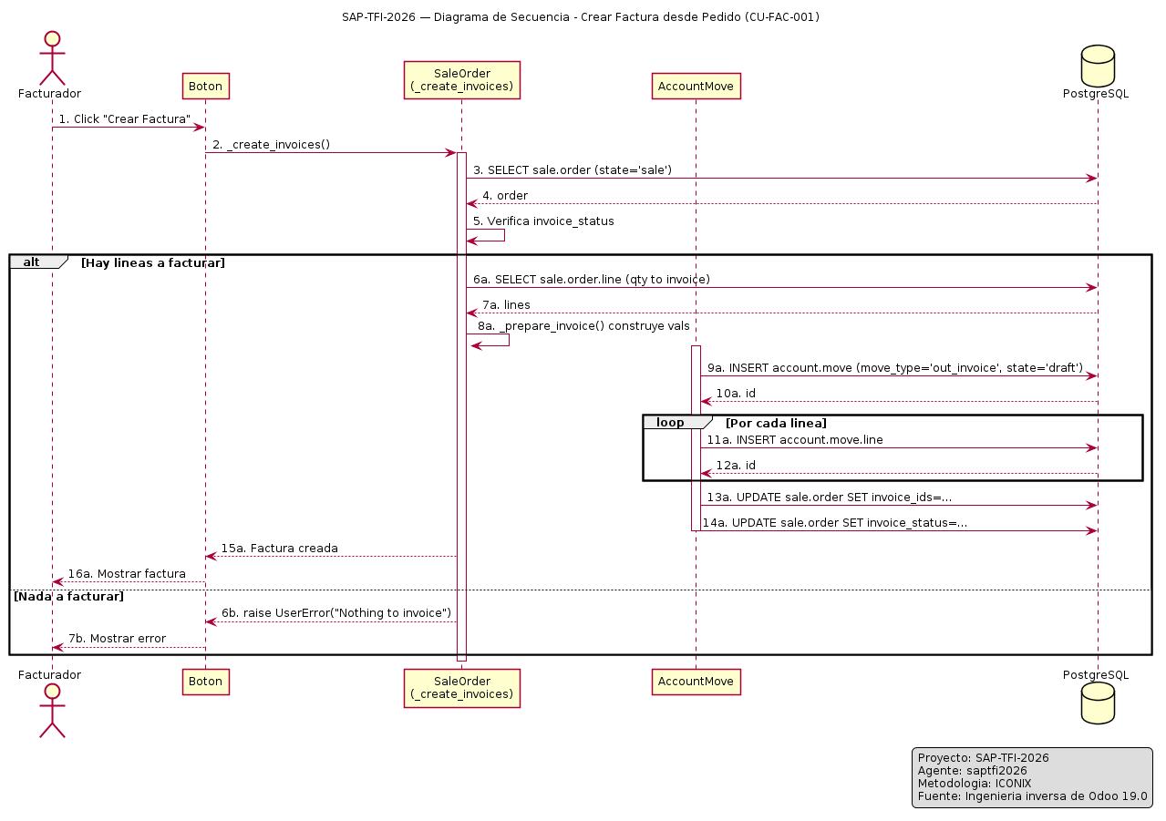Click message 6a. SELECT sale.order.line
This screenshot has height=821, width=1166.
coord(592,279)
